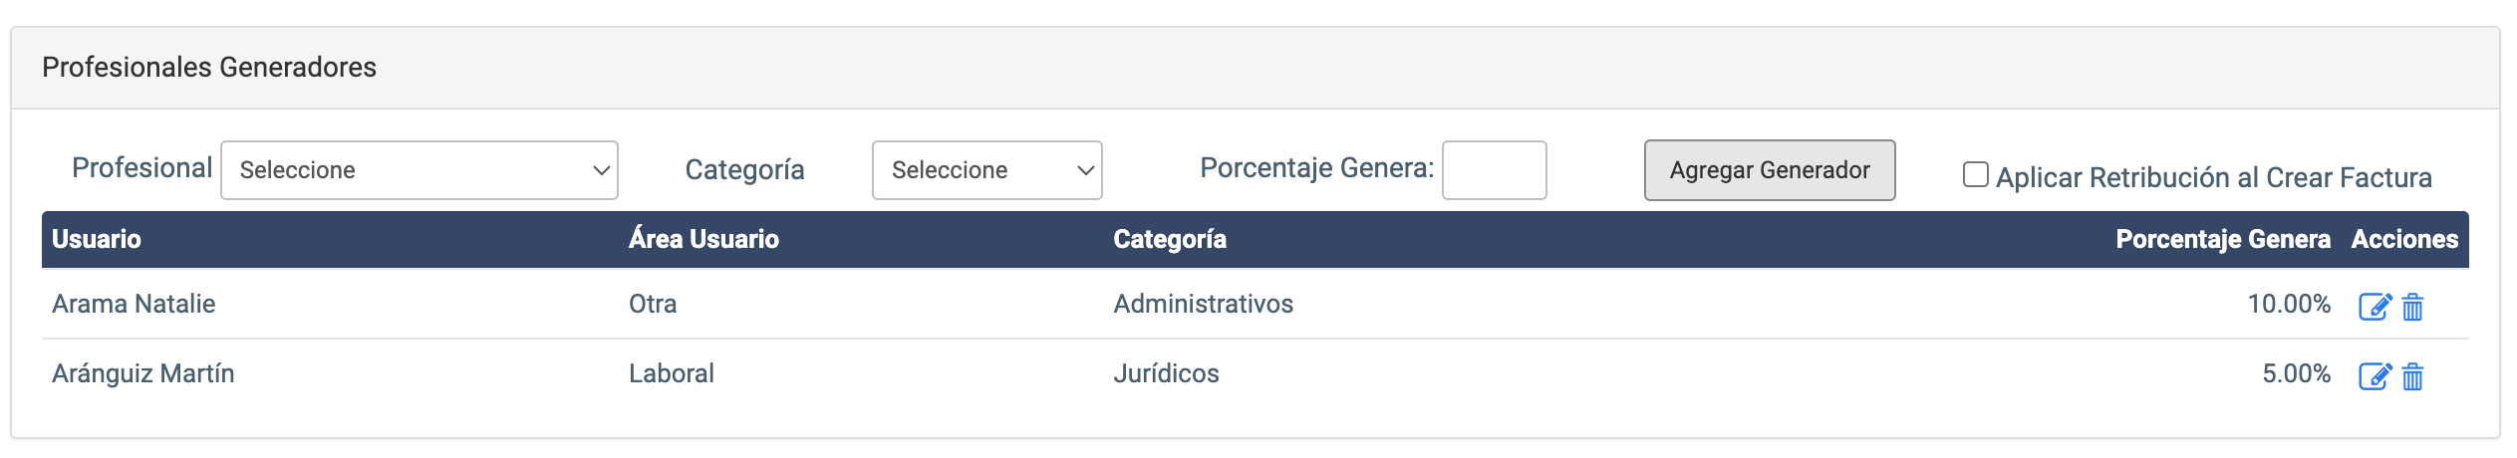The height and width of the screenshot is (458, 2517).
Task: Click the Administrativos category cell
Action: click(1204, 304)
